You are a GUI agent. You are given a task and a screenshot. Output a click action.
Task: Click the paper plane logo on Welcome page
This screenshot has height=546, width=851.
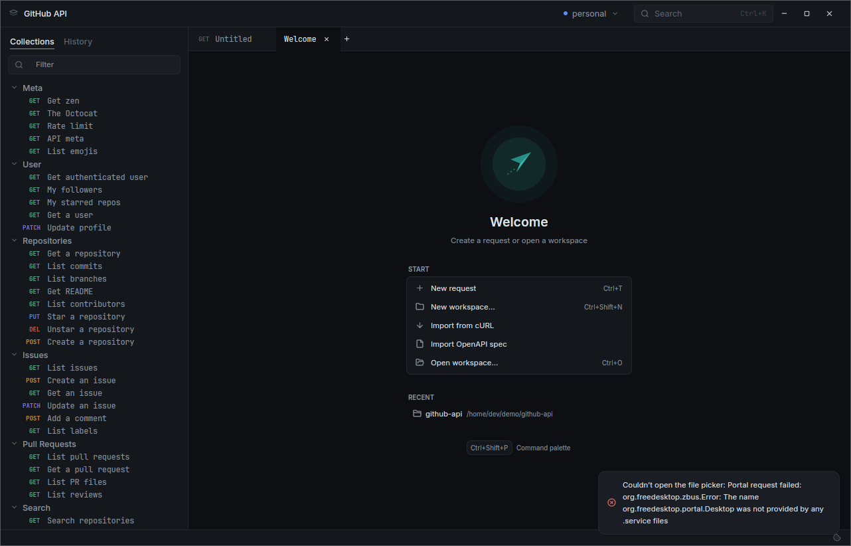tap(519, 163)
